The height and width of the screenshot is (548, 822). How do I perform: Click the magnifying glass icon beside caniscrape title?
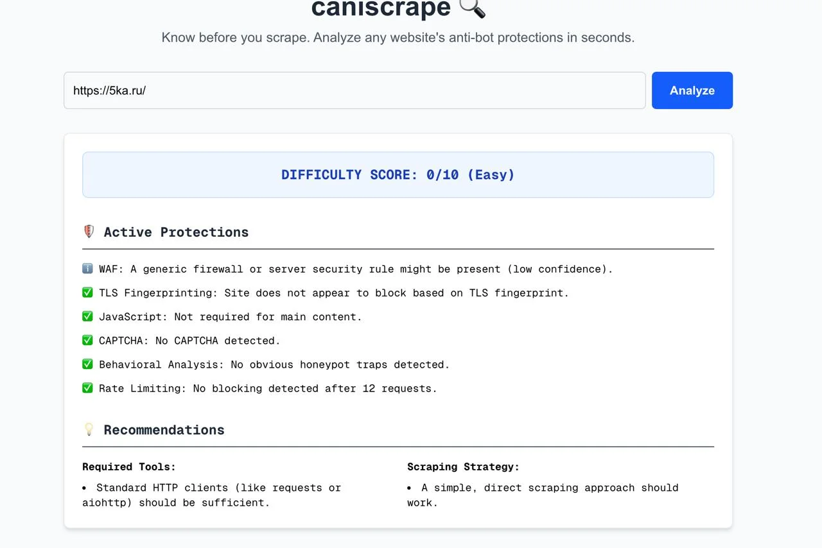[472, 8]
